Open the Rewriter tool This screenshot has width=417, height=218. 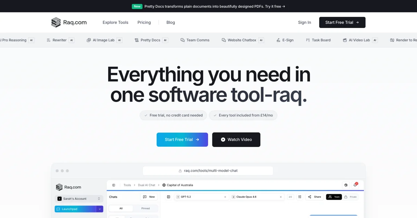tap(59, 40)
